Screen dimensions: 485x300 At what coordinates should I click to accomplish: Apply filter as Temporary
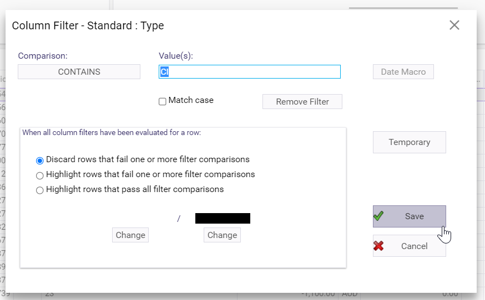409,142
